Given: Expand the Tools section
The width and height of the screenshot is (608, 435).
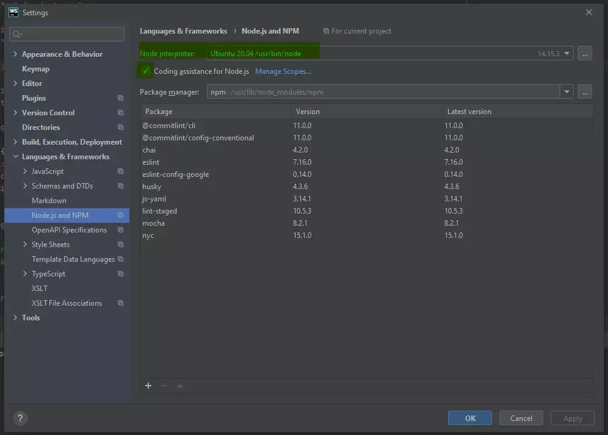Looking at the screenshot, I should coord(15,317).
